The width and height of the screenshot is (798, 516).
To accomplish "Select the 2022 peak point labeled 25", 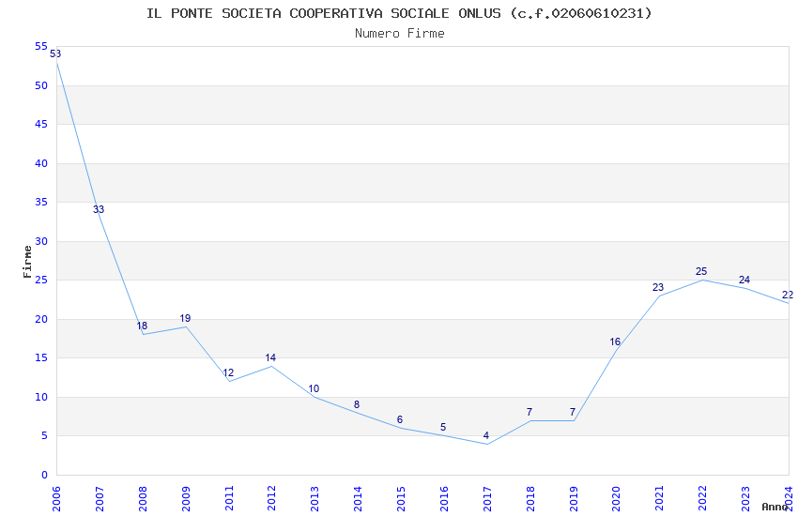I will [x=701, y=271].
